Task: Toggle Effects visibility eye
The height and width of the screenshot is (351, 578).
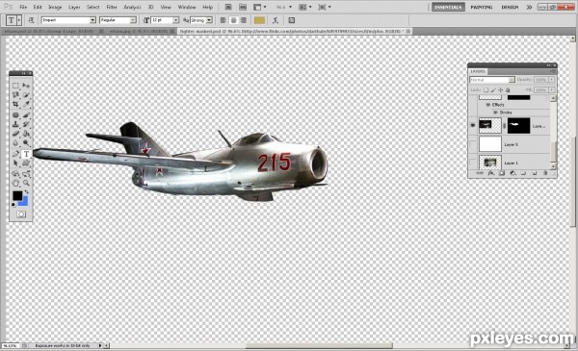Action: pyautogui.click(x=488, y=105)
